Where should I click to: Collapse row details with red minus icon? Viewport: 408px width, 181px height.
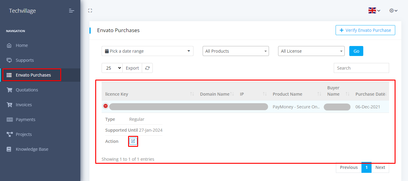[x=106, y=106]
